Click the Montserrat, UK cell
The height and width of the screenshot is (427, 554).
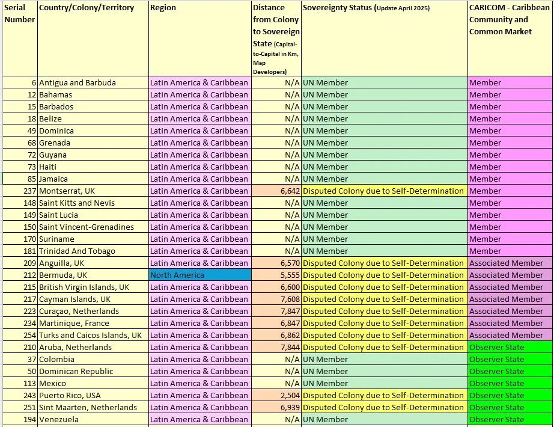pyautogui.click(x=93, y=191)
